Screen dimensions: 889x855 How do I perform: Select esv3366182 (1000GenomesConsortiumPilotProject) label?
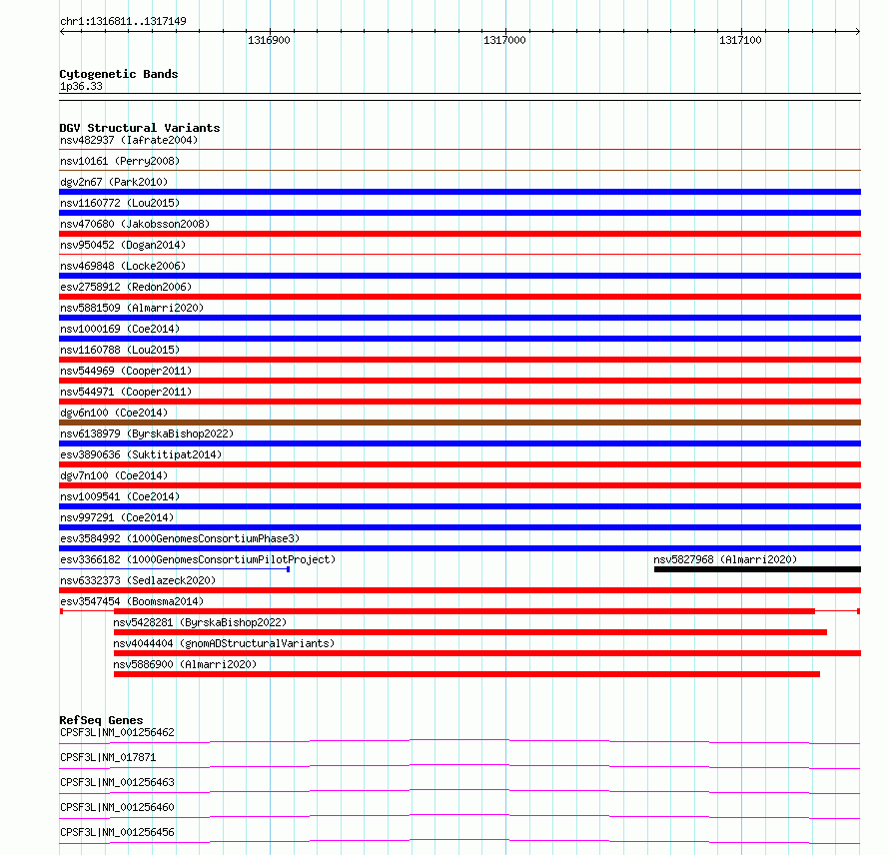click(198, 559)
